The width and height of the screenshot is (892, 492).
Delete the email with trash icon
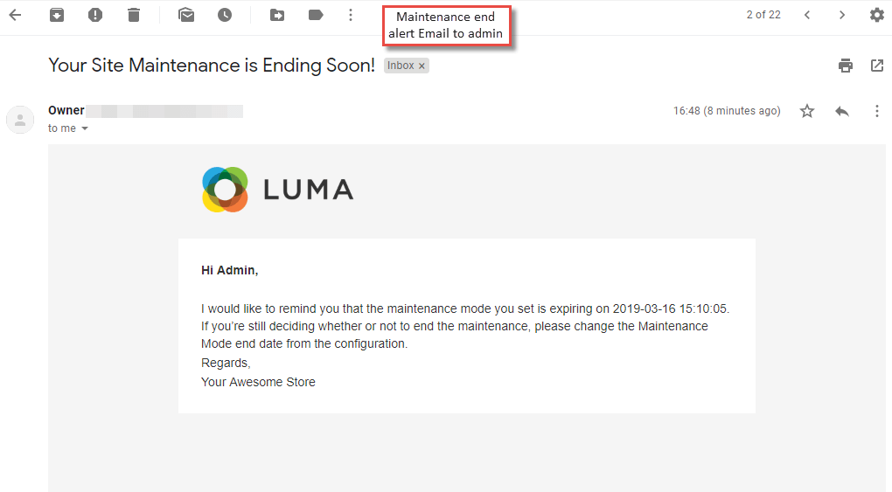[x=134, y=15]
